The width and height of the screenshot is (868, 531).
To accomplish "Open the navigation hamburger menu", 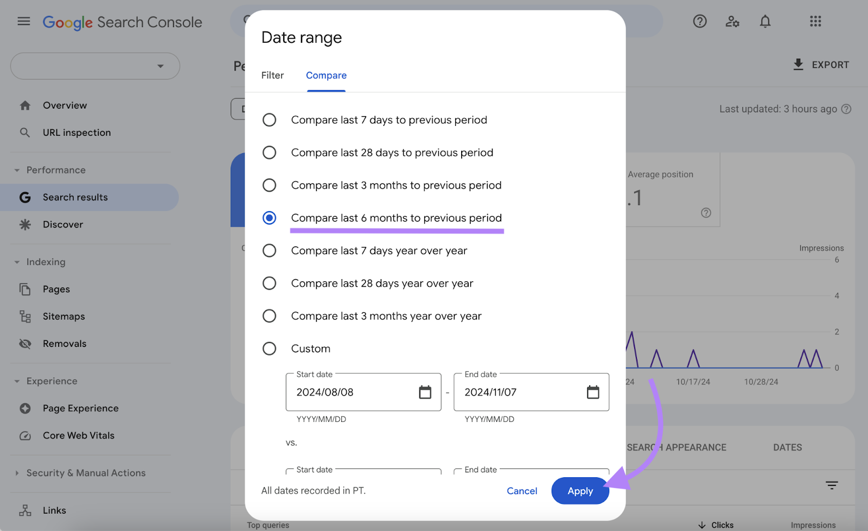I will click(23, 21).
